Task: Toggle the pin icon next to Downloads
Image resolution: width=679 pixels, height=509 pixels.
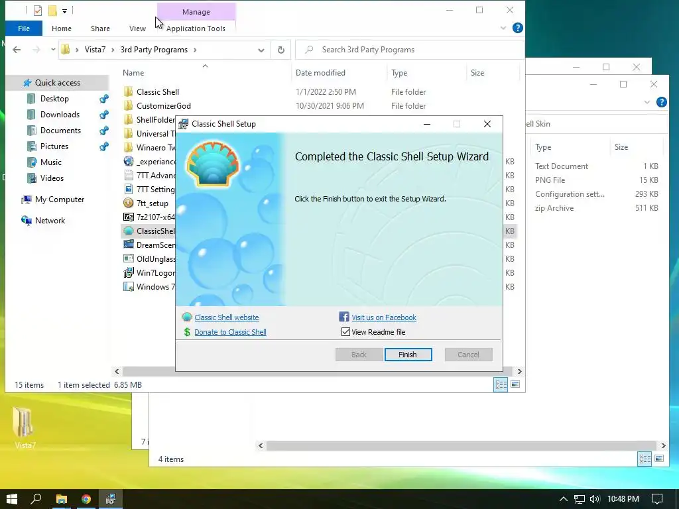Action: [104, 115]
